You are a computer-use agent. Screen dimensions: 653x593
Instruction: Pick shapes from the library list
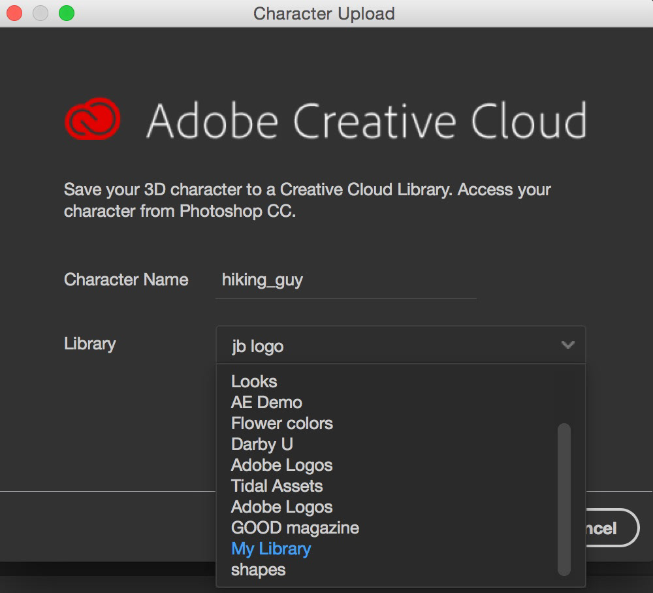pos(258,569)
